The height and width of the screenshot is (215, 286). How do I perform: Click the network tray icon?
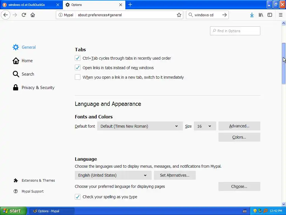[260, 211]
